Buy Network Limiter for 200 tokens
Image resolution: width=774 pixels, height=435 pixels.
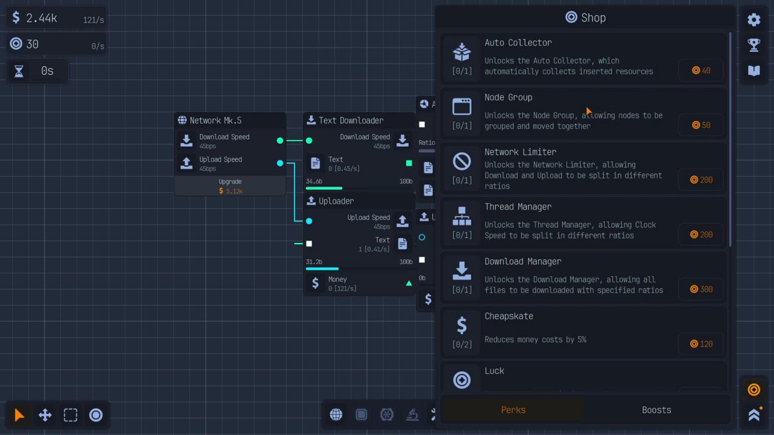pos(701,180)
